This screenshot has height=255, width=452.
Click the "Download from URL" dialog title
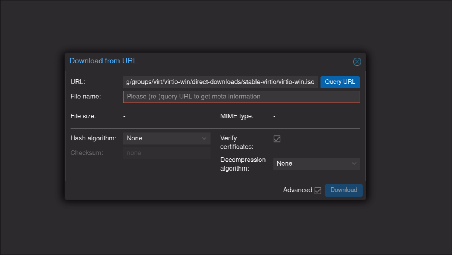pyautogui.click(x=103, y=61)
